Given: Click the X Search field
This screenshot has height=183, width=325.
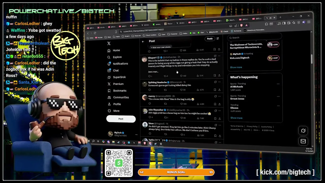Looking at the screenshot, I should point(254,37).
